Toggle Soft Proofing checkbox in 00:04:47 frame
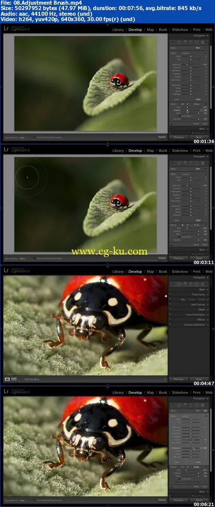 coord(23,379)
